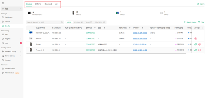The width and height of the screenshot is (207, 98).
Task: Expand the Device Config submenu
Action: 21,56
